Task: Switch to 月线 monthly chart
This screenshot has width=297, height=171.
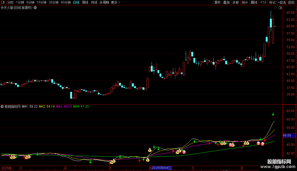Action: coord(94,2)
